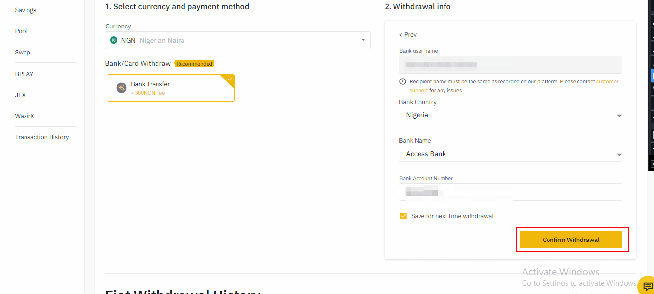The width and height of the screenshot is (654, 294).
Task: Expand the Currency dropdown arrow
Action: tap(363, 40)
